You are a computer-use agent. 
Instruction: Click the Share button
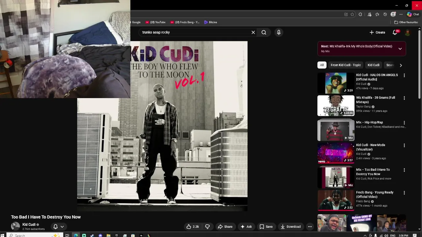(225, 226)
